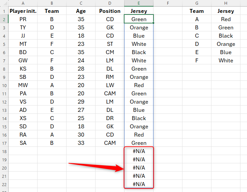Click team "F" in the column G lookup table

tap(197, 60)
